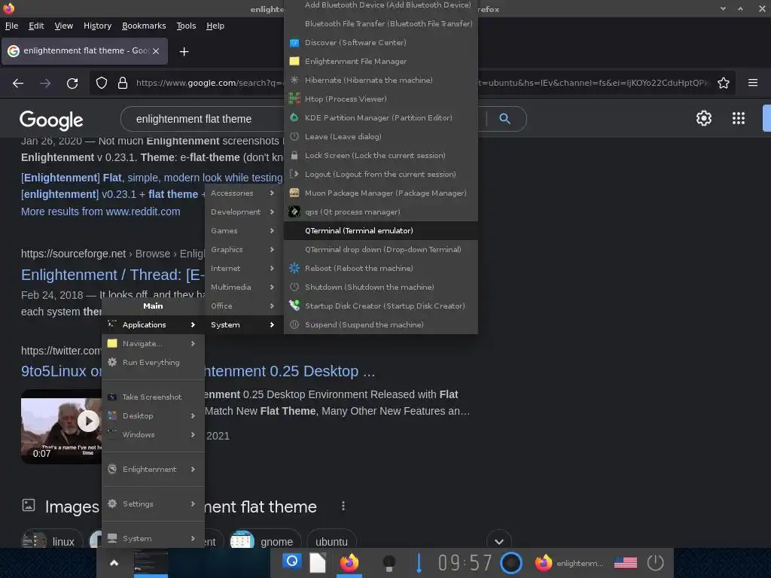Open the Firefox View menu
The width and height of the screenshot is (771, 578).
click(63, 26)
